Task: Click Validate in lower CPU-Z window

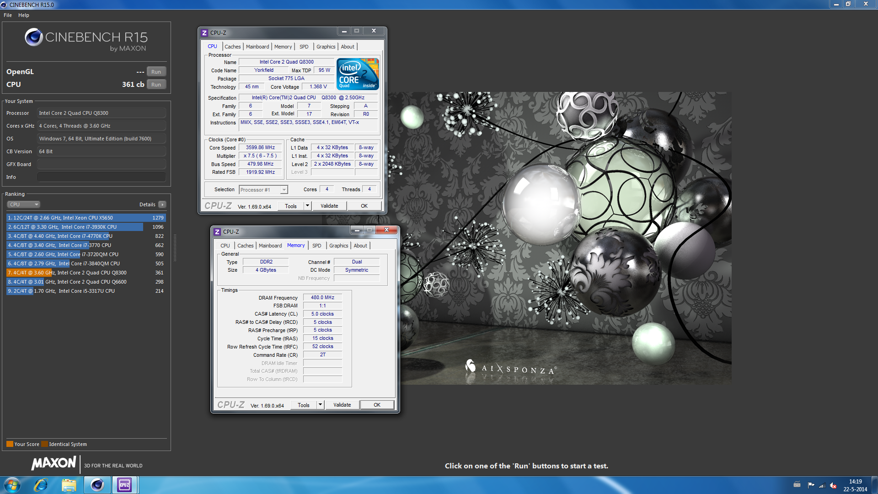Action: coord(342,405)
